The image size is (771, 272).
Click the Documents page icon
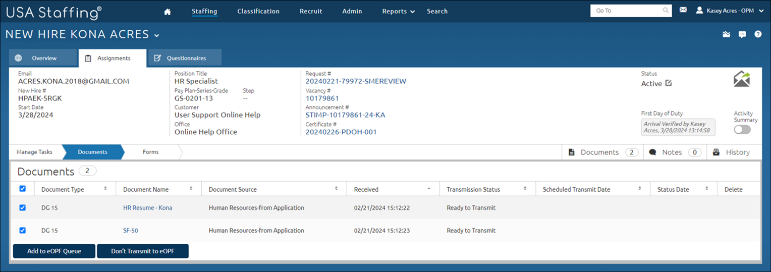point(572,152)
